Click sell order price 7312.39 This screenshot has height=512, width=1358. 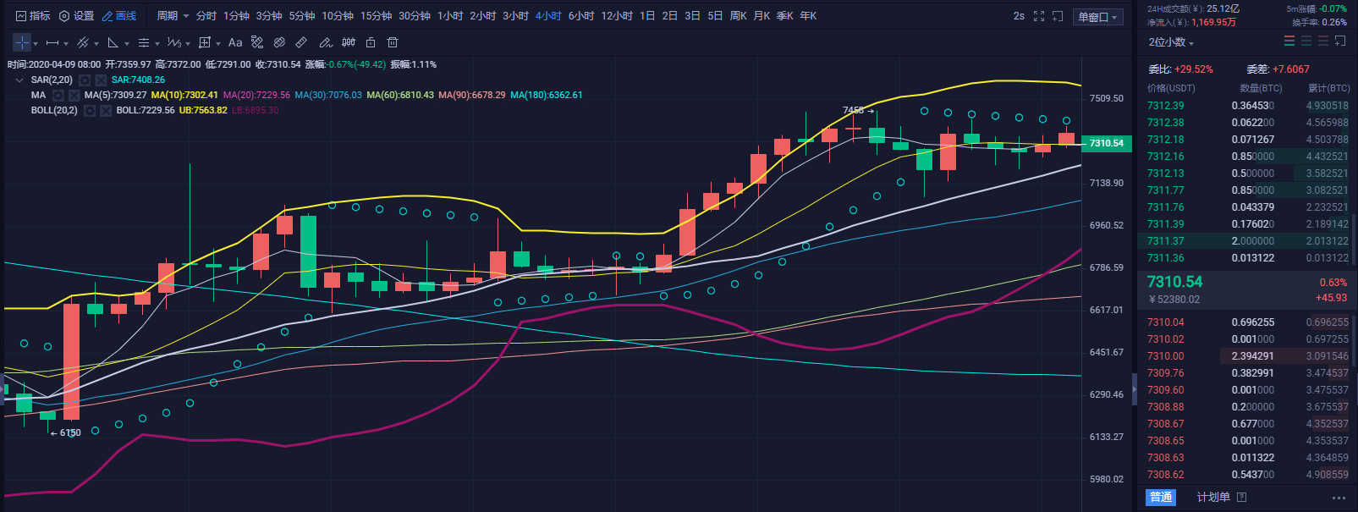(x=1165, y=106)
